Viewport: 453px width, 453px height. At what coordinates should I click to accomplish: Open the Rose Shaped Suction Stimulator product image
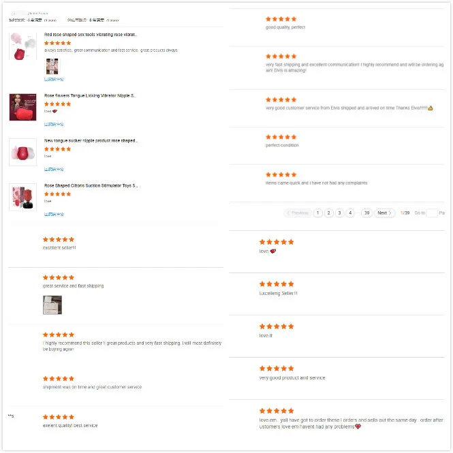(x=23, y=197)
